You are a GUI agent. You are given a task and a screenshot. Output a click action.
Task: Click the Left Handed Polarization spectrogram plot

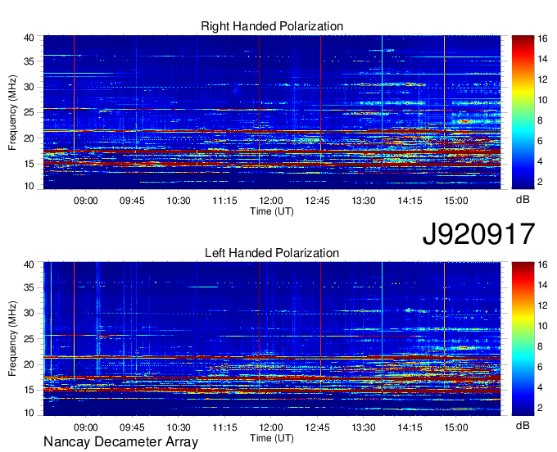coord(272,339)
